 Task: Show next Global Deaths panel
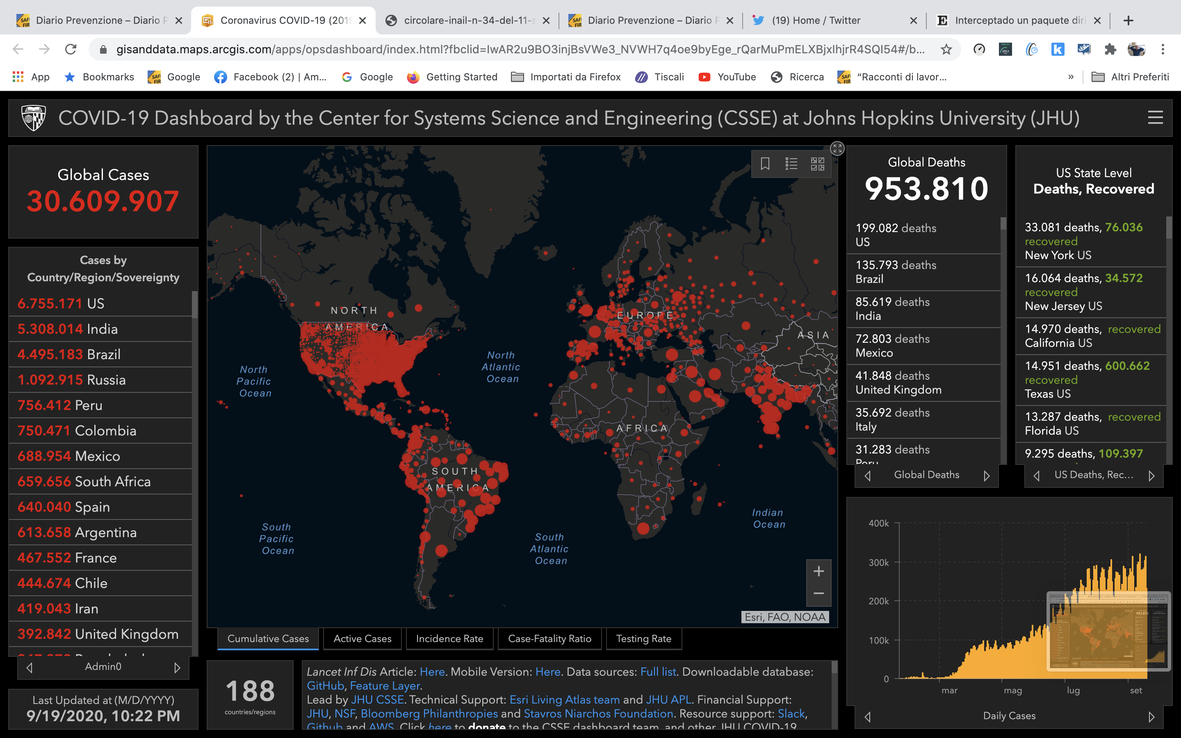[987, 476]
